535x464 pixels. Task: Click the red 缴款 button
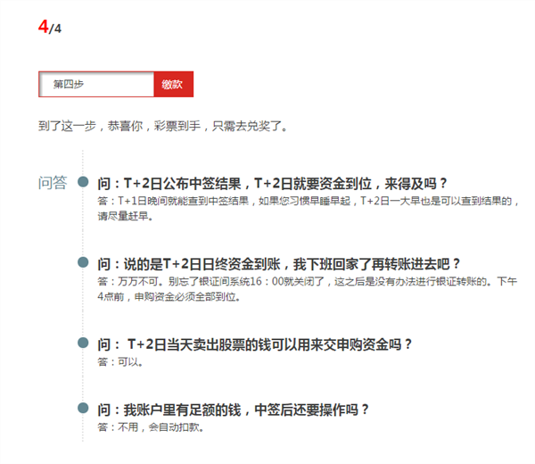click(x=173, y=85)
